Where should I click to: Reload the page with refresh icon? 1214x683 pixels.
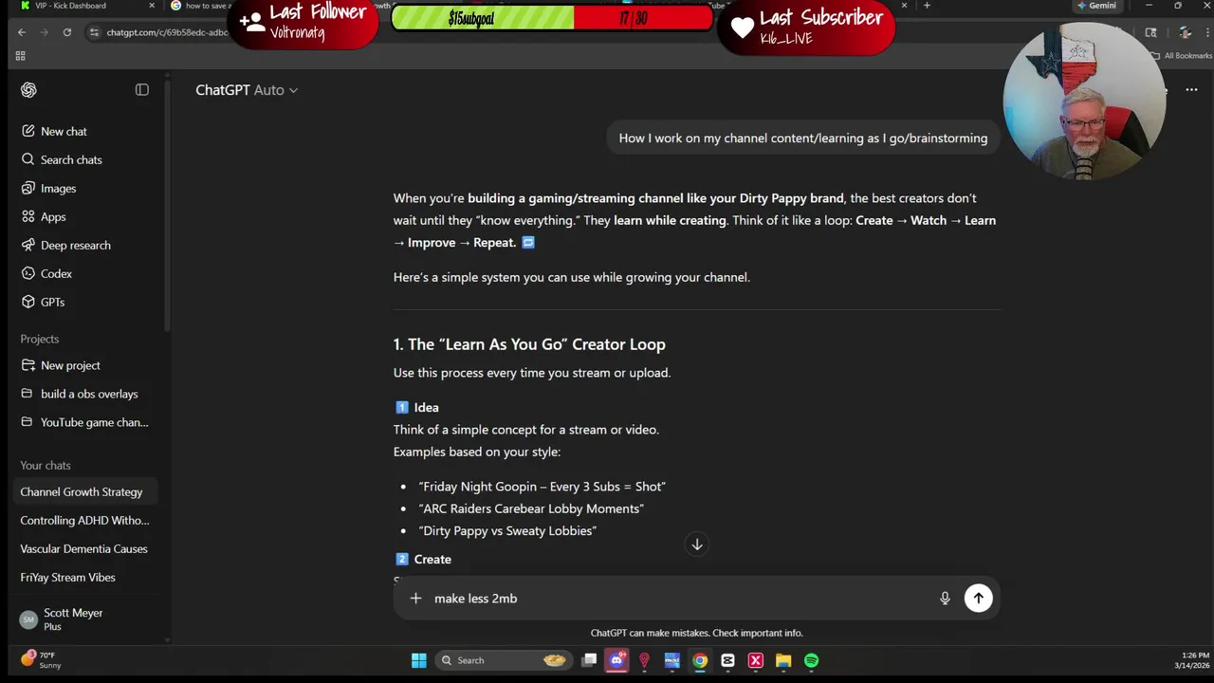(x=66, y=32)
